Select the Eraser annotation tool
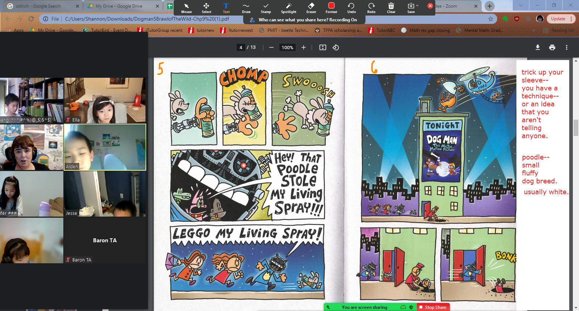 (x=311, y=8)
